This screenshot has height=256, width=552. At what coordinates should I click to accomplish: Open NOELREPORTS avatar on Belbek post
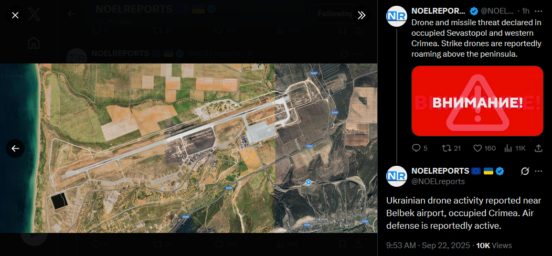pyautogui.click(x=397, y=176)
